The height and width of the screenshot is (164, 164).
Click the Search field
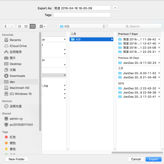click(x=135, y=26)
